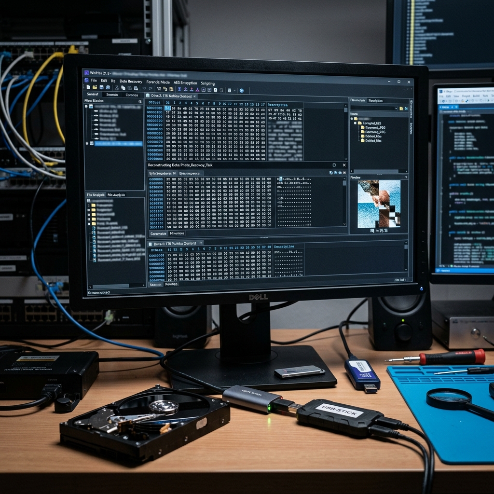Expand second folder in lower-left File Analysis tree

pos(89,210)
